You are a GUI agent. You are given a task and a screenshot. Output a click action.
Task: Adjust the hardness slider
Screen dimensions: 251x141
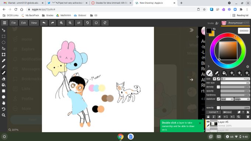pos(235,95)
